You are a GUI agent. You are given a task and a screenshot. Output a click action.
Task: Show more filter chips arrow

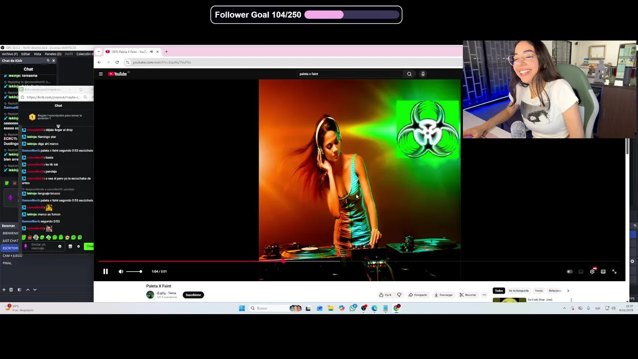(568, 291)
